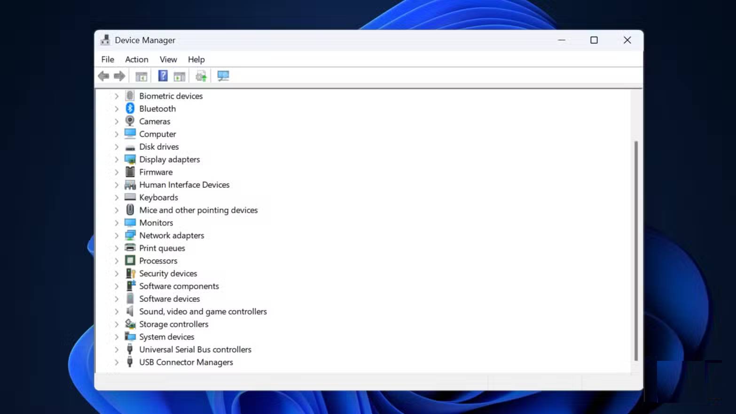Click the Storage controllers icon
Image resolution: width=736 pixels, height=414 pixels.
(130, 324)
